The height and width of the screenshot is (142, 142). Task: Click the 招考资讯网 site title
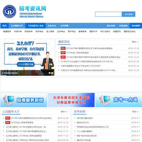click(x=33, y=9)
